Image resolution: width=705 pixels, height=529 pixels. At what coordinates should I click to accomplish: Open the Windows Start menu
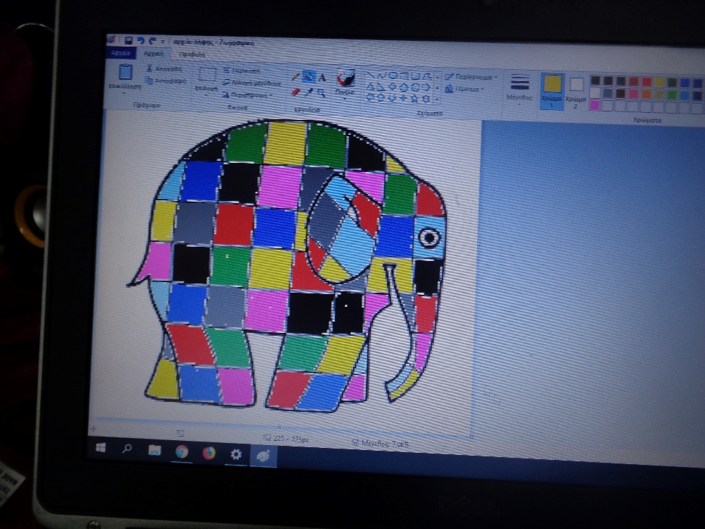tap(101, 447)
